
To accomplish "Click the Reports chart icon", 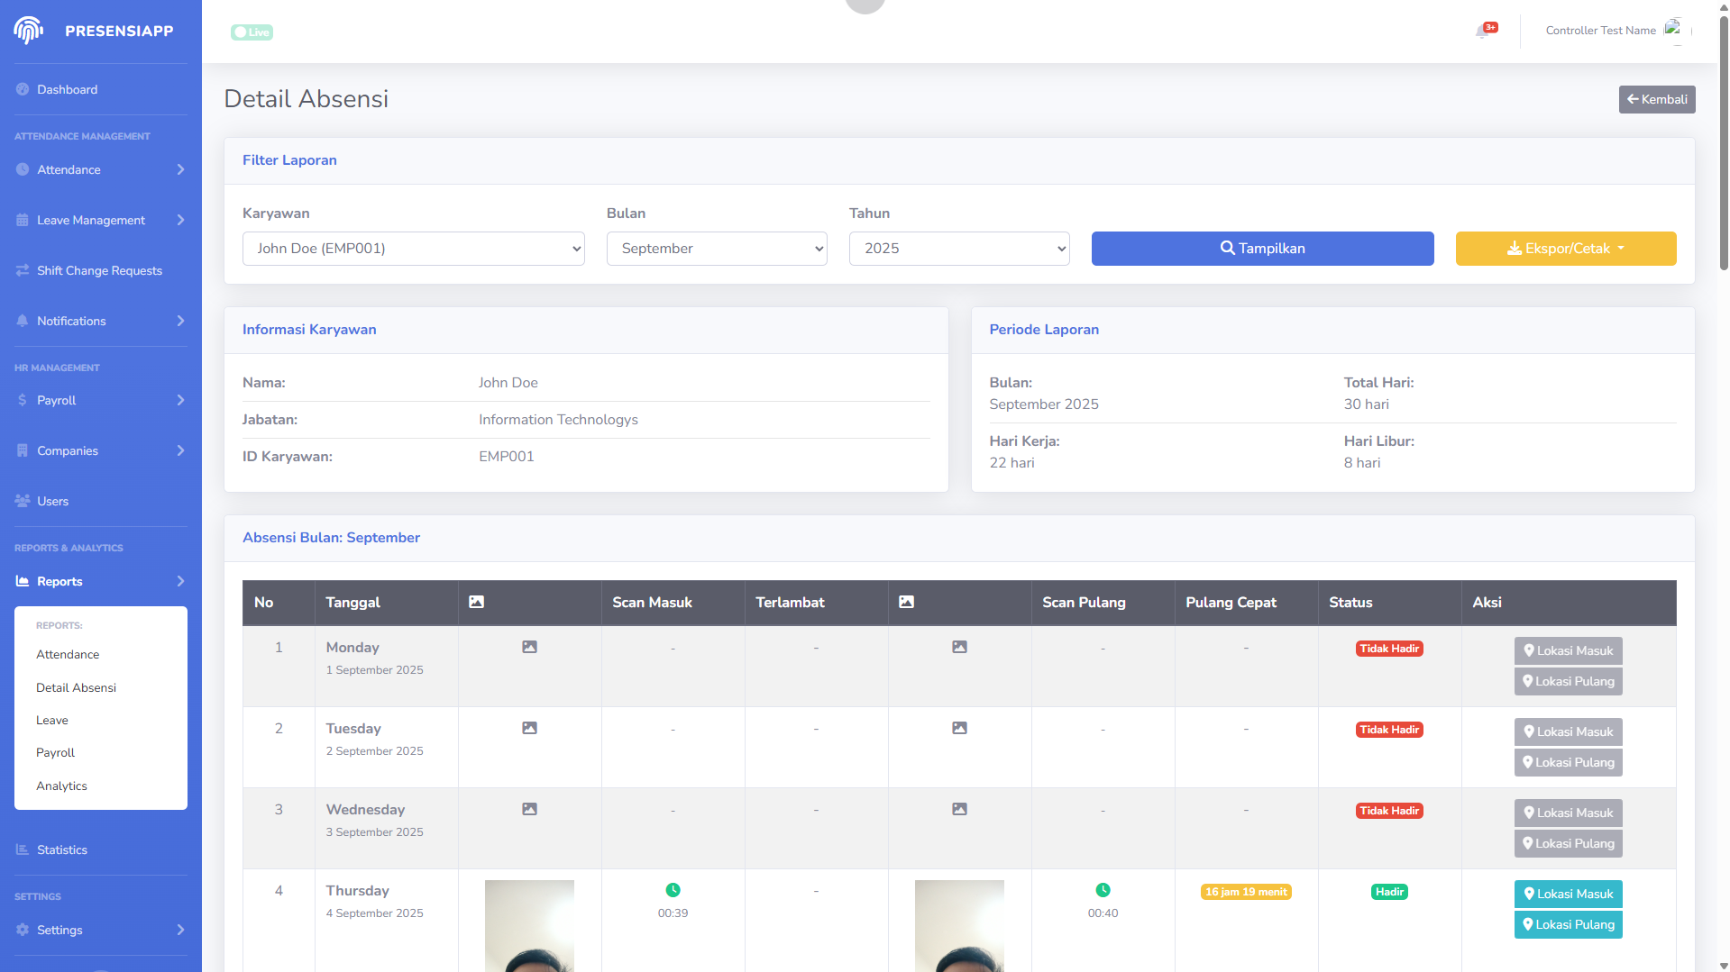I will 23,581.
